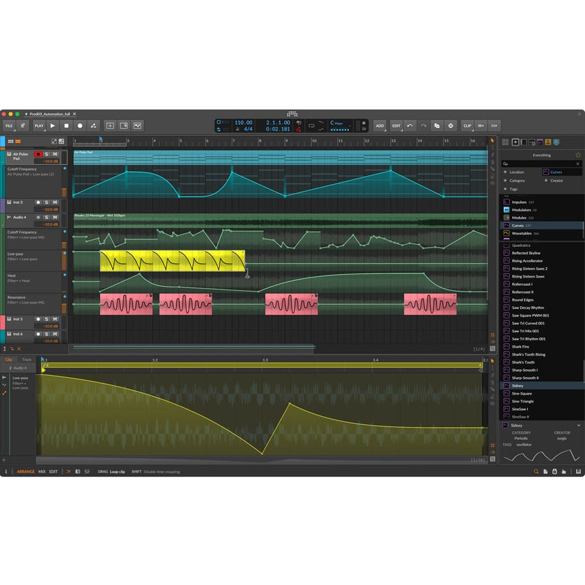Click the ADD button in the toolbar
The image size is (585, 585).
[380, 125]
